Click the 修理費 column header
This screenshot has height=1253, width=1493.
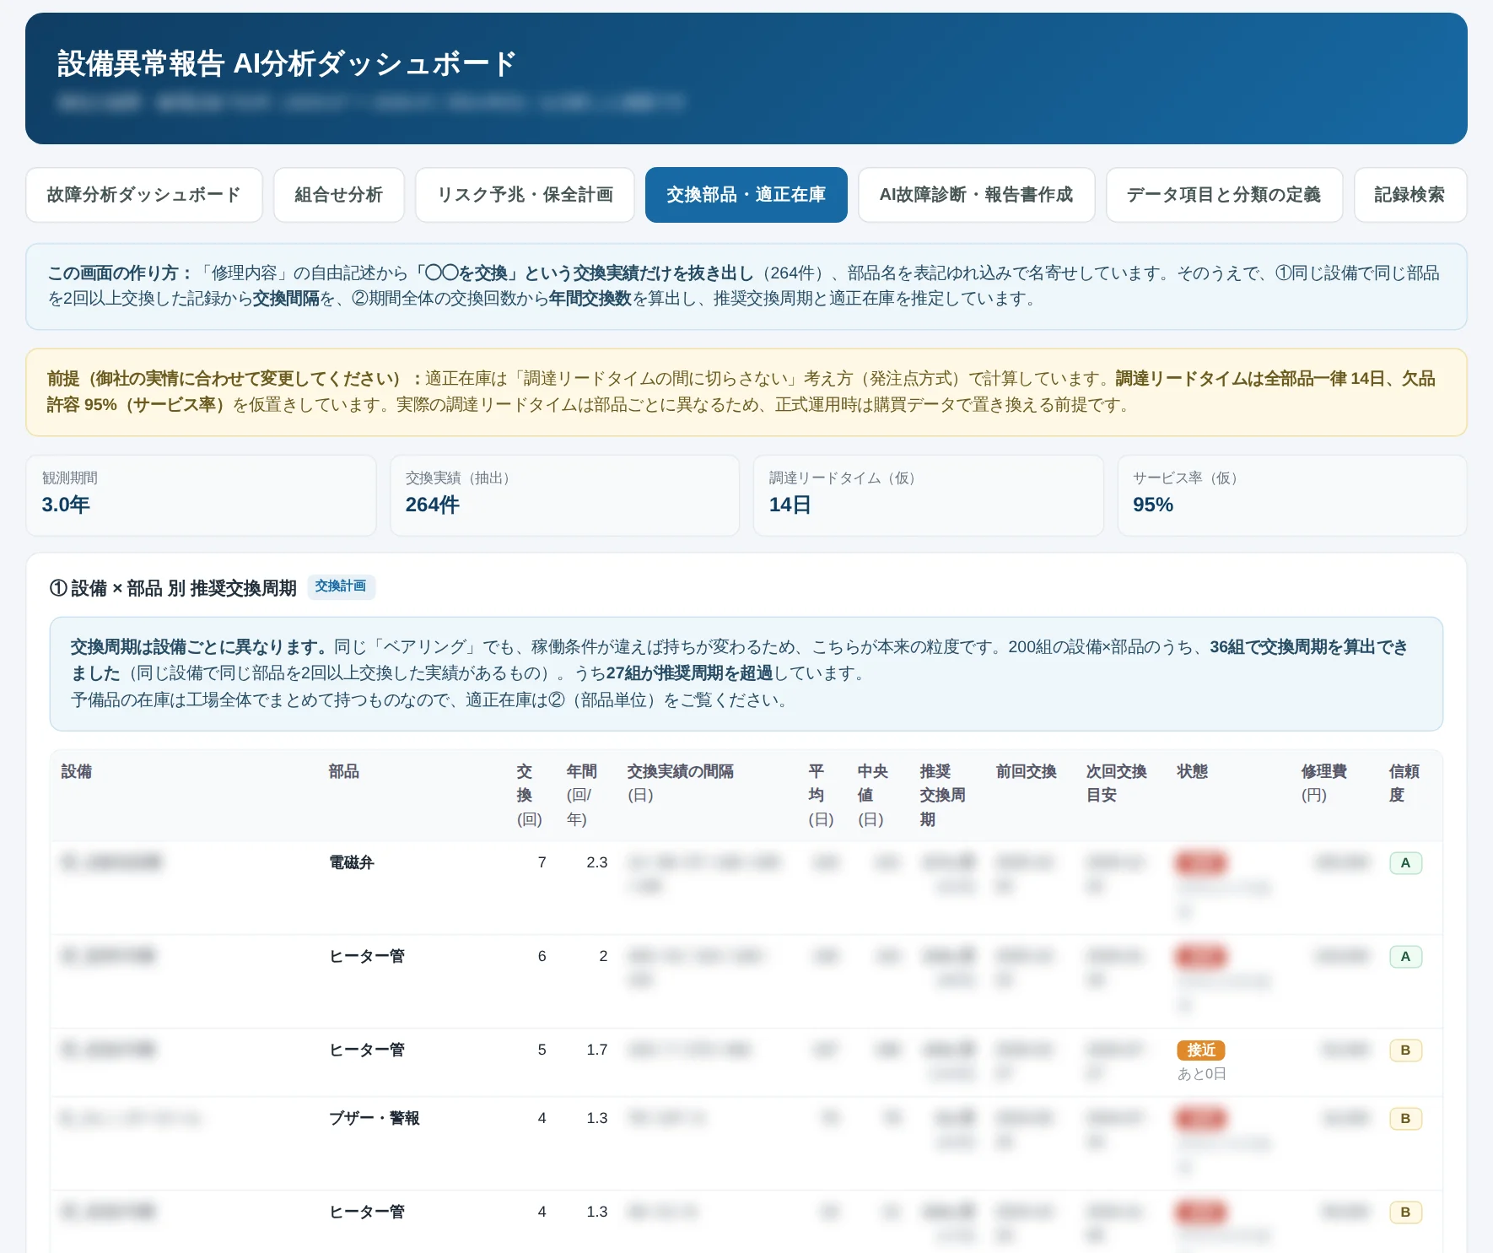click(1324, 783)
